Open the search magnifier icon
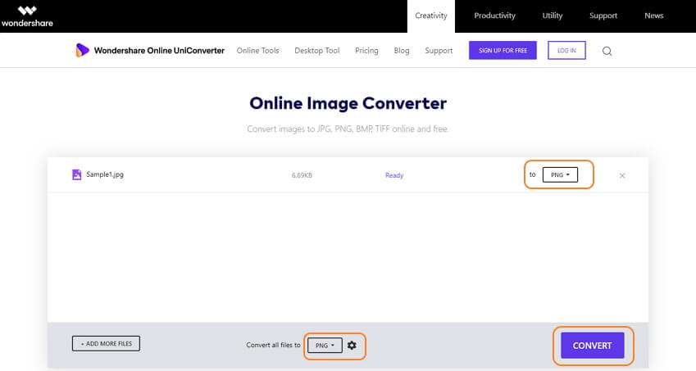 coord(607,51)
